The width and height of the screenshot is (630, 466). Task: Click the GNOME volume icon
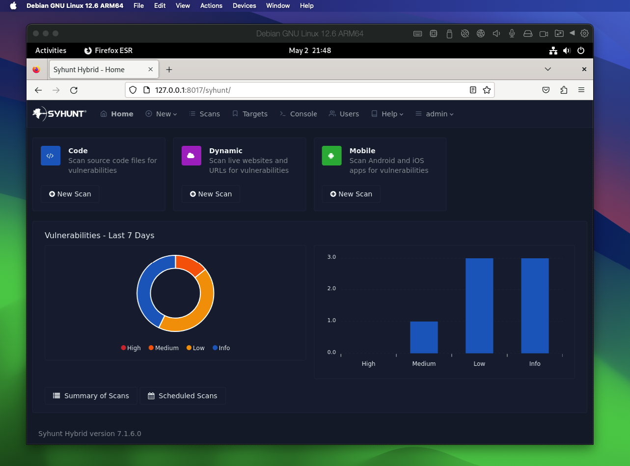point(567,51)
